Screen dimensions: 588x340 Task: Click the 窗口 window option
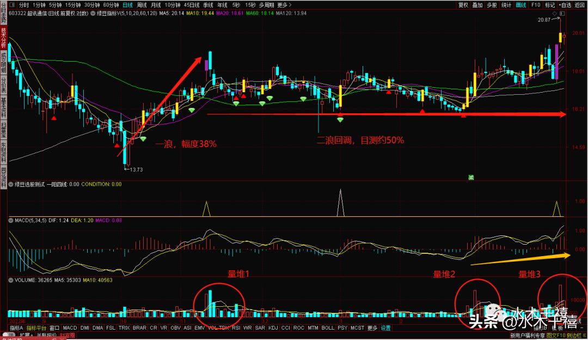pyautogui.click(x=54, y=327)
